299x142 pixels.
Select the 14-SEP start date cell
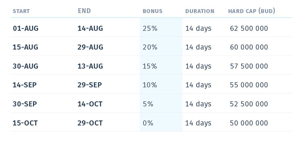[24, 85]
